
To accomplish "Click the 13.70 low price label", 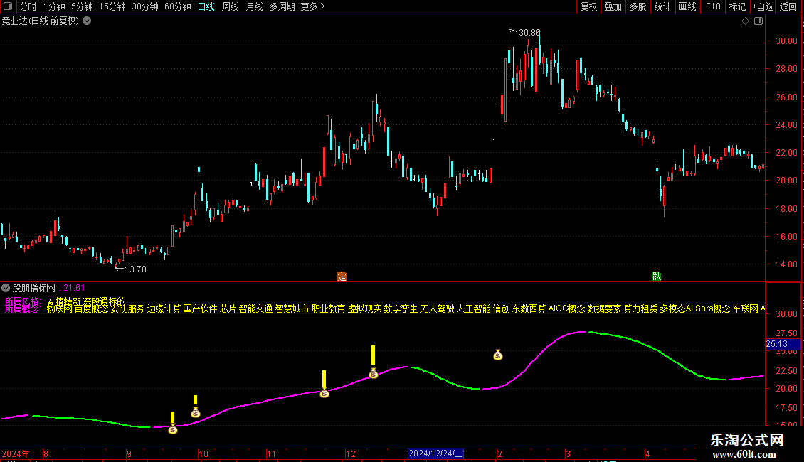I will point(135,269).
